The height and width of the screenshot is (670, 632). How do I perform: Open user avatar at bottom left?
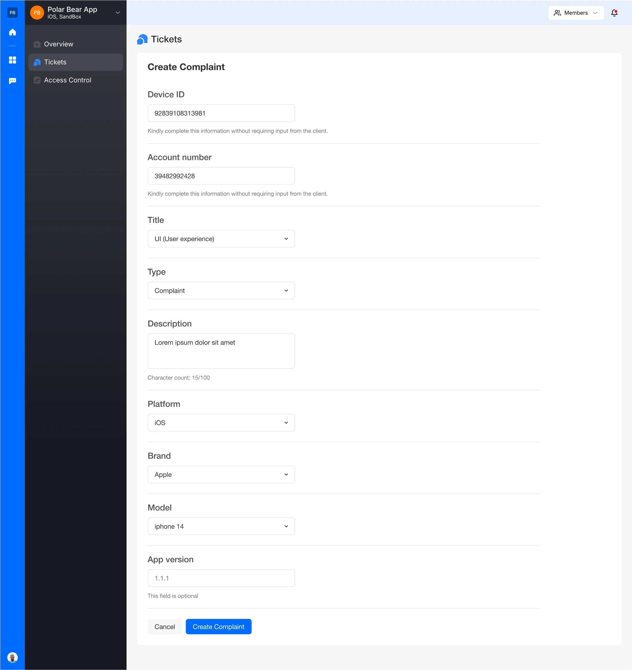pyautogui.click(x=13, y=657)
